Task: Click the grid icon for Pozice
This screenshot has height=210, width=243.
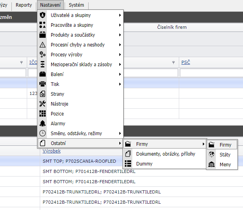Action: [43, 114]
